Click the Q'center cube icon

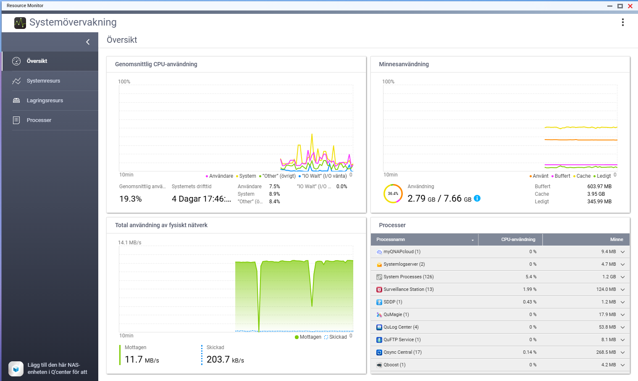tap(16, 369)
